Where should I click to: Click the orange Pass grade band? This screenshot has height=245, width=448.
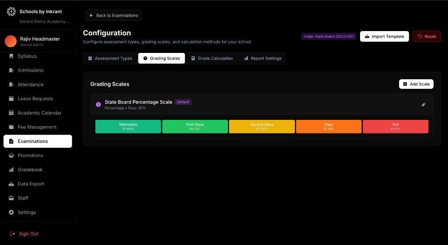point(329,126)
